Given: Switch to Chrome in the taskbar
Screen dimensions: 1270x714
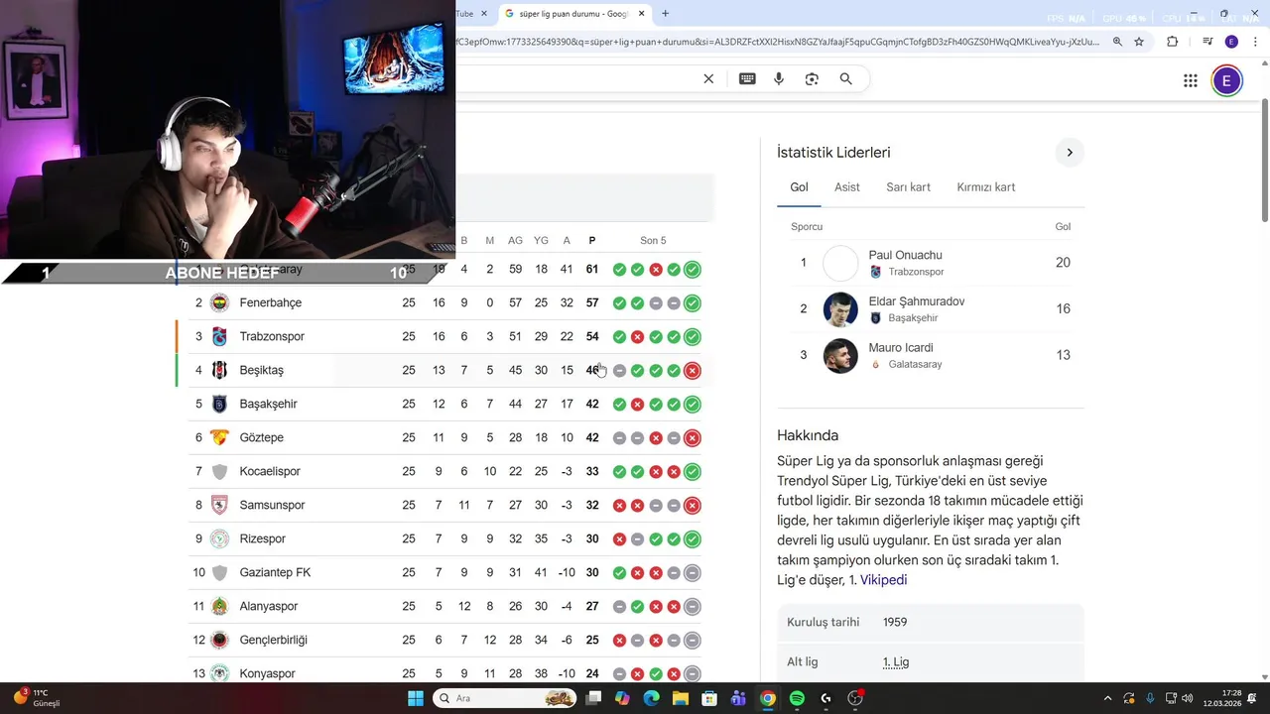Looking at the screenshot, I should click(x=767, y=698).
